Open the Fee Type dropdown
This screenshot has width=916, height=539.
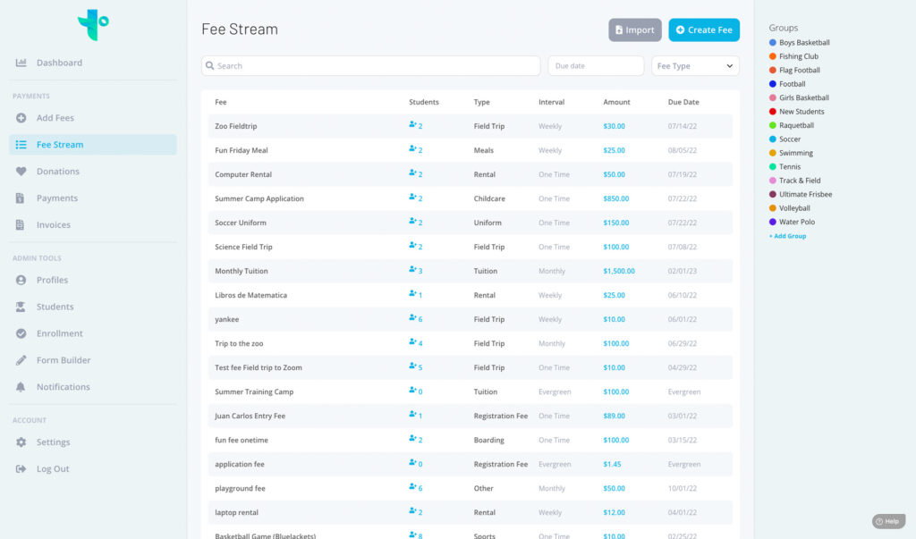[695, 66]
